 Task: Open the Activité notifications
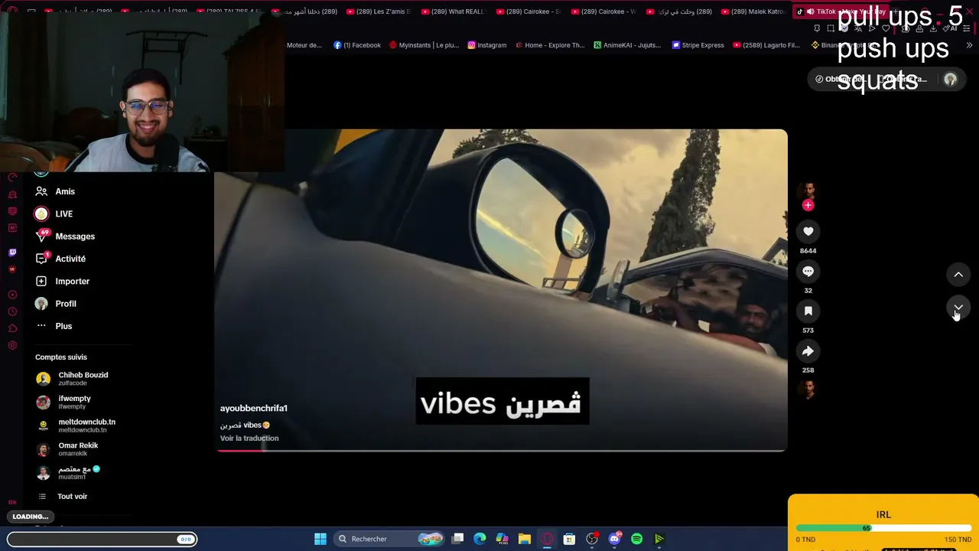70,259
